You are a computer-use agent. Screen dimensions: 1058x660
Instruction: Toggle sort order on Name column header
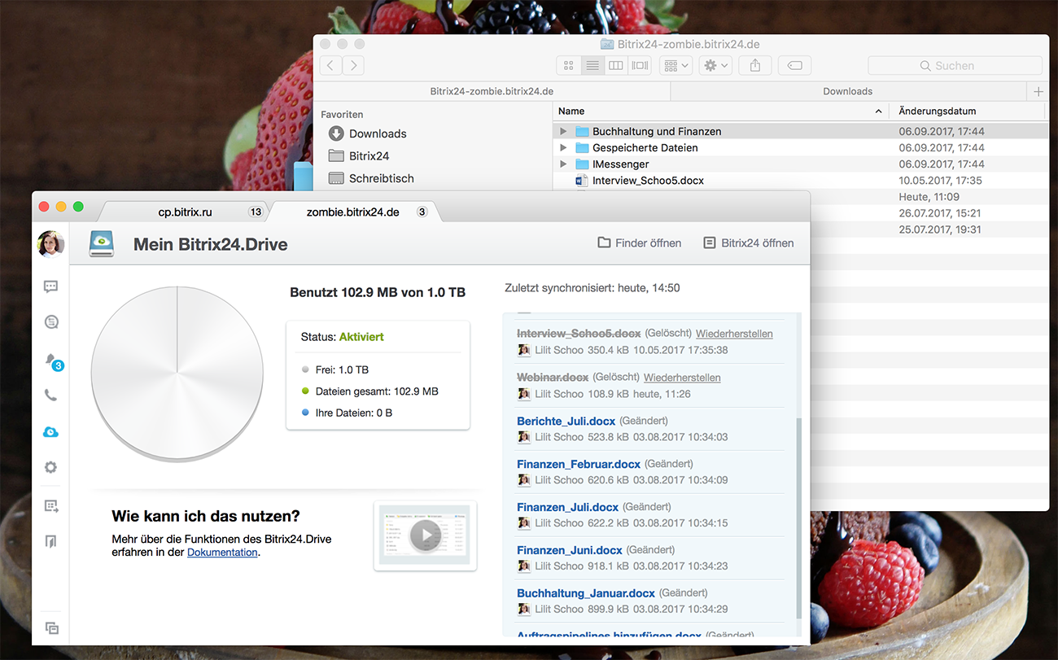click(x=720, y=111)
